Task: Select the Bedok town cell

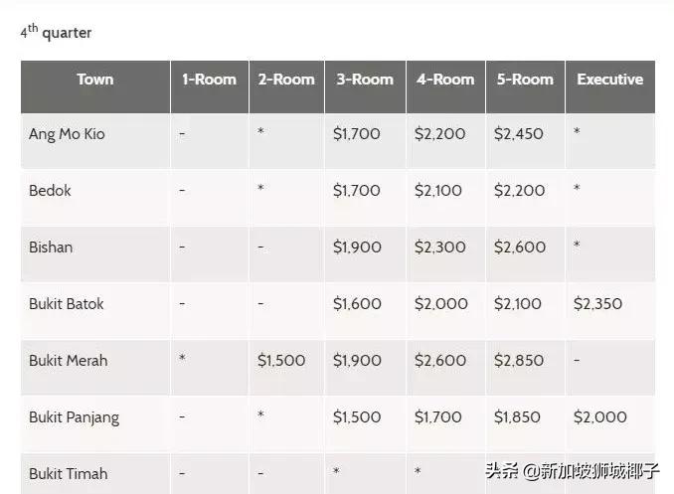Action: (50, 191)
